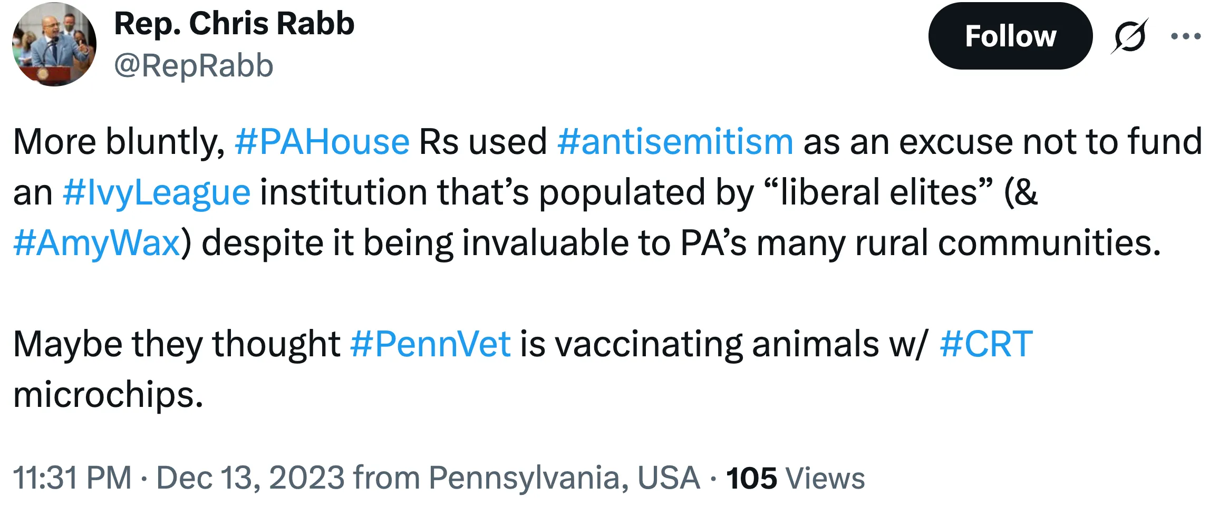Click "More bluntly" at tweet start
Image resolution: width=1219 pixels, height=506 pixels.
click(119, 142)
